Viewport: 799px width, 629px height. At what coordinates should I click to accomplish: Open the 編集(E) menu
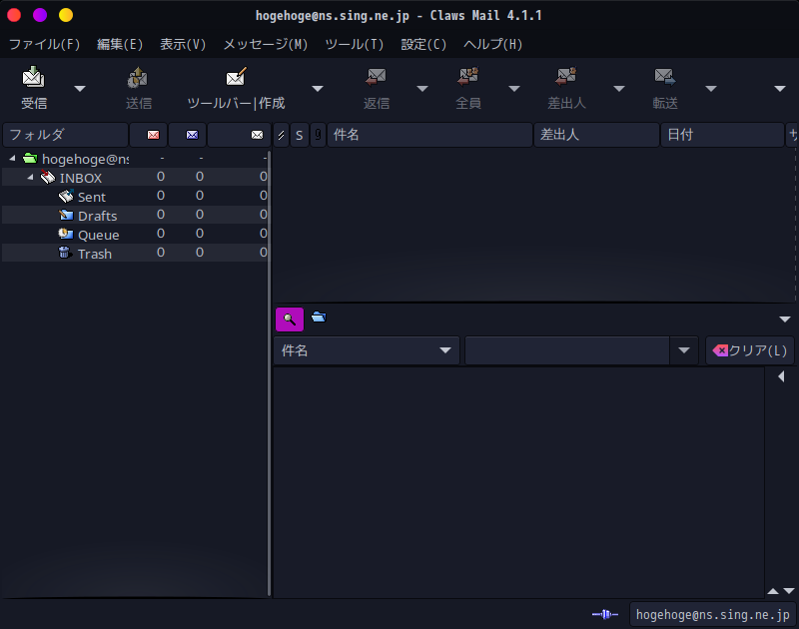tap(120, 44)
